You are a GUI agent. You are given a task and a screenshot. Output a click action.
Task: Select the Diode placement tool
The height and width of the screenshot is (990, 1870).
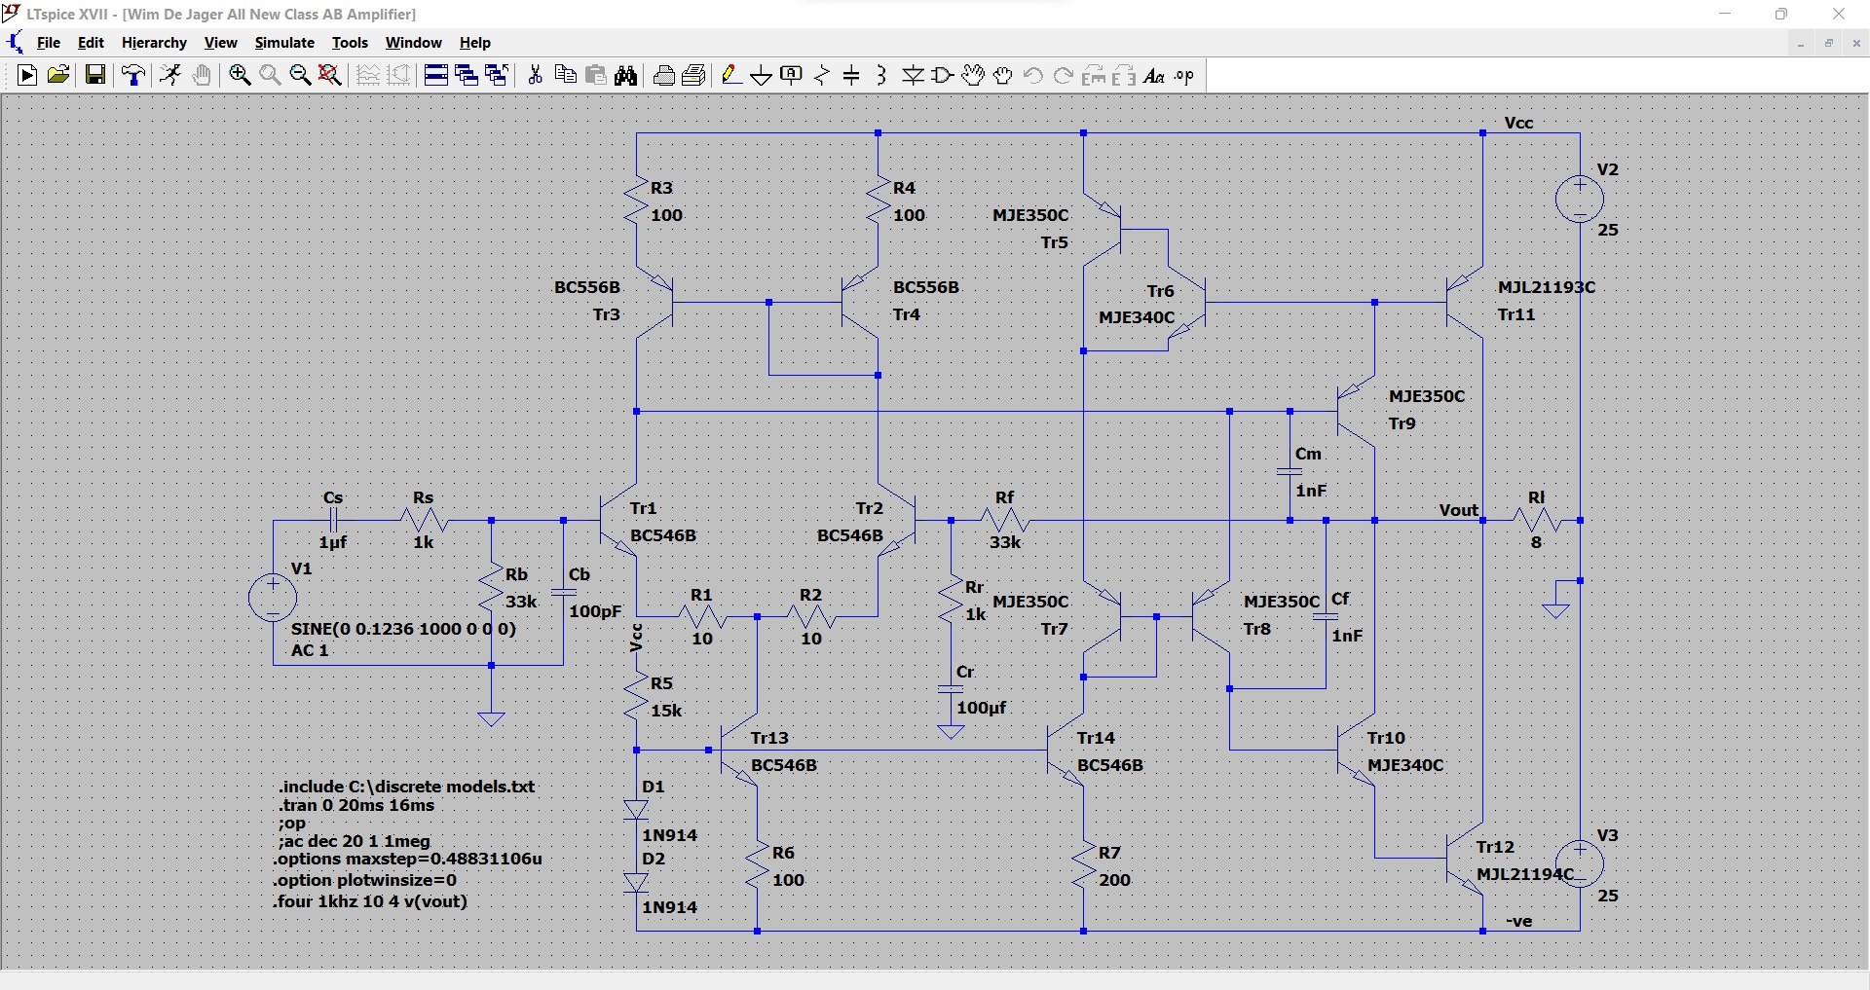coord(913,76)
